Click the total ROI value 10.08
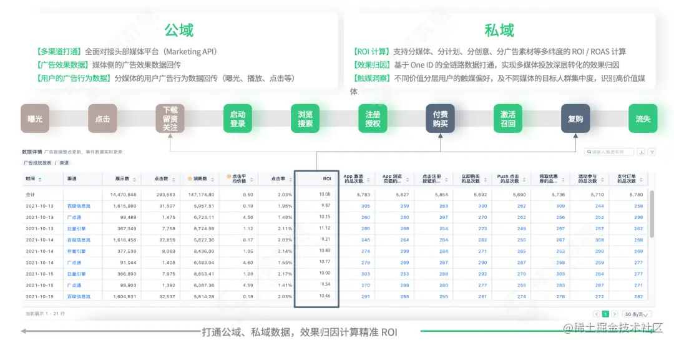Screen dimensions: 674x345 325,194
